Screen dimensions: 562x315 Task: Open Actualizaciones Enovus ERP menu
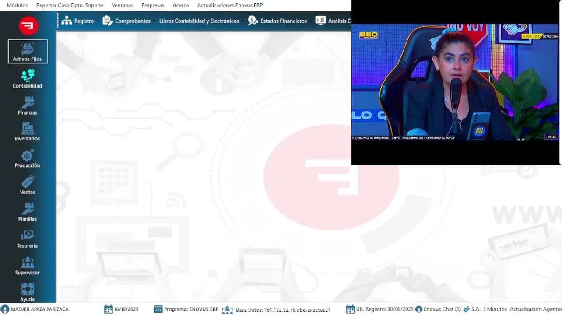230,5
